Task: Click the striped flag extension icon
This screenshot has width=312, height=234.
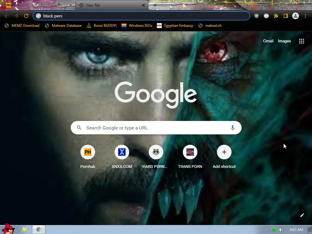Action: [x=266, y=16]
